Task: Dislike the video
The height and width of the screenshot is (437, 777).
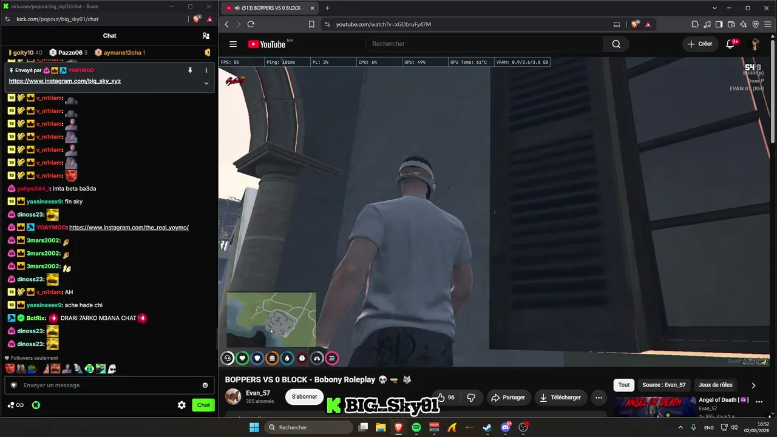Action: click(x=471, y=398)
